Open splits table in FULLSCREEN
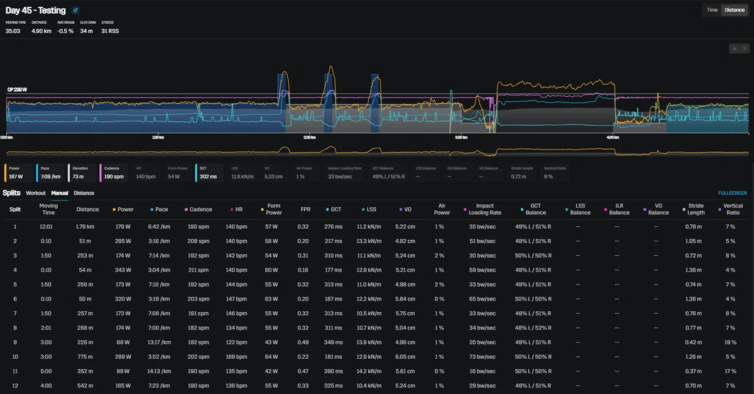 coord(733,193)
